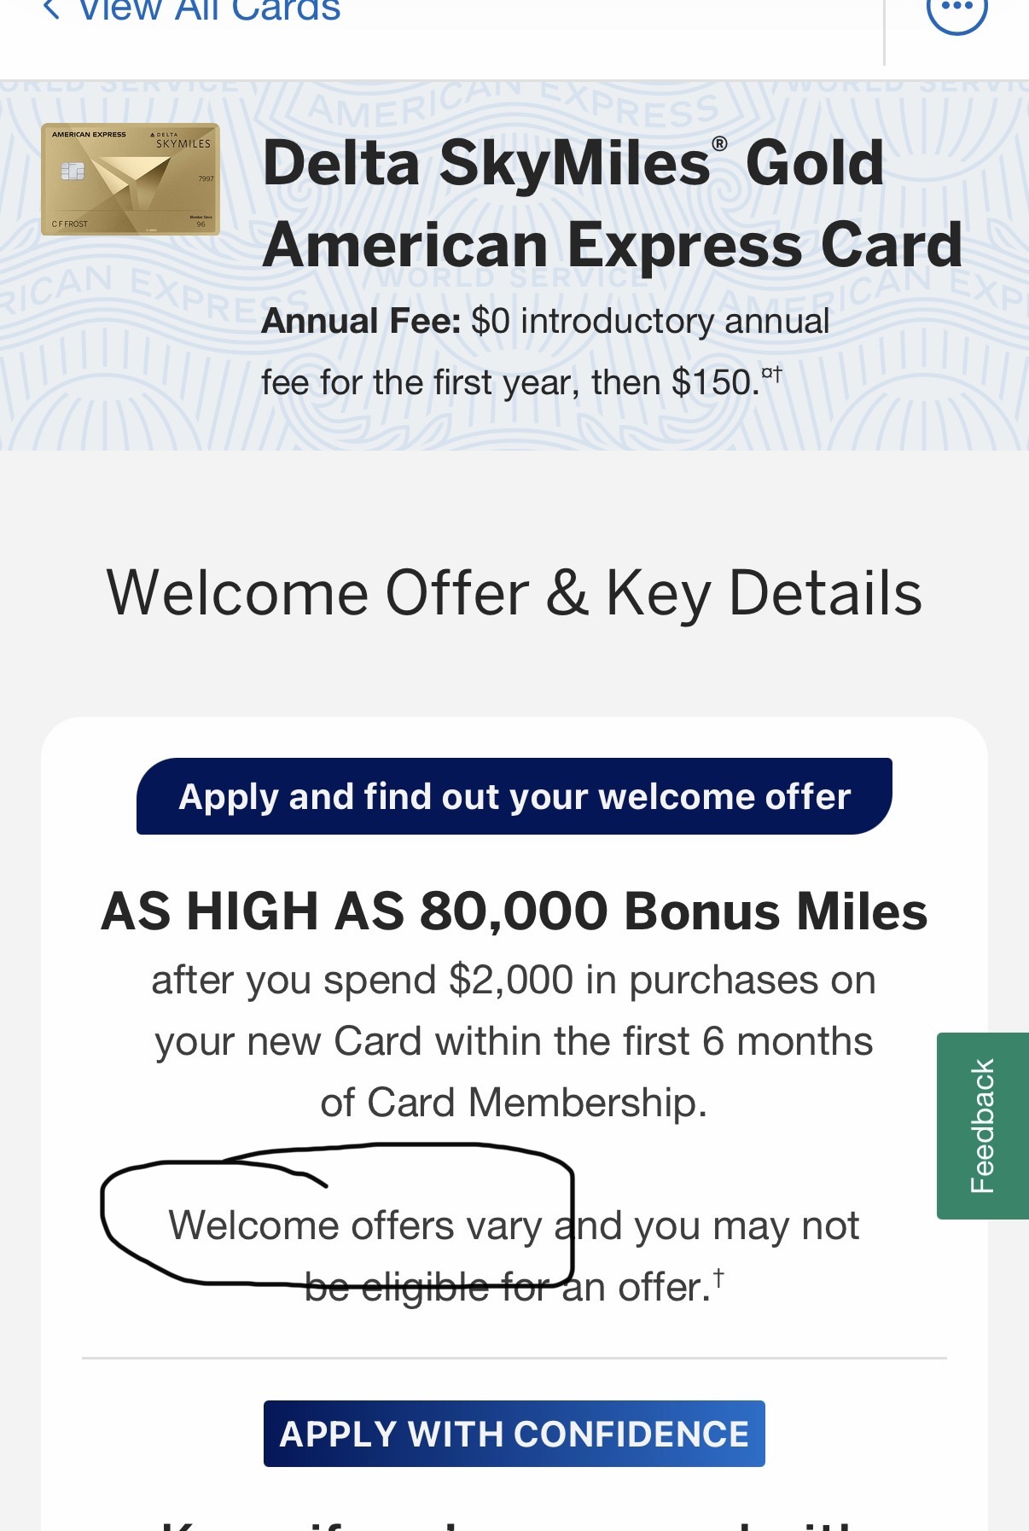Tap the bold Annual Fee label
1029x1531 pixels.
pyautogui.click(x=361, y=322)
